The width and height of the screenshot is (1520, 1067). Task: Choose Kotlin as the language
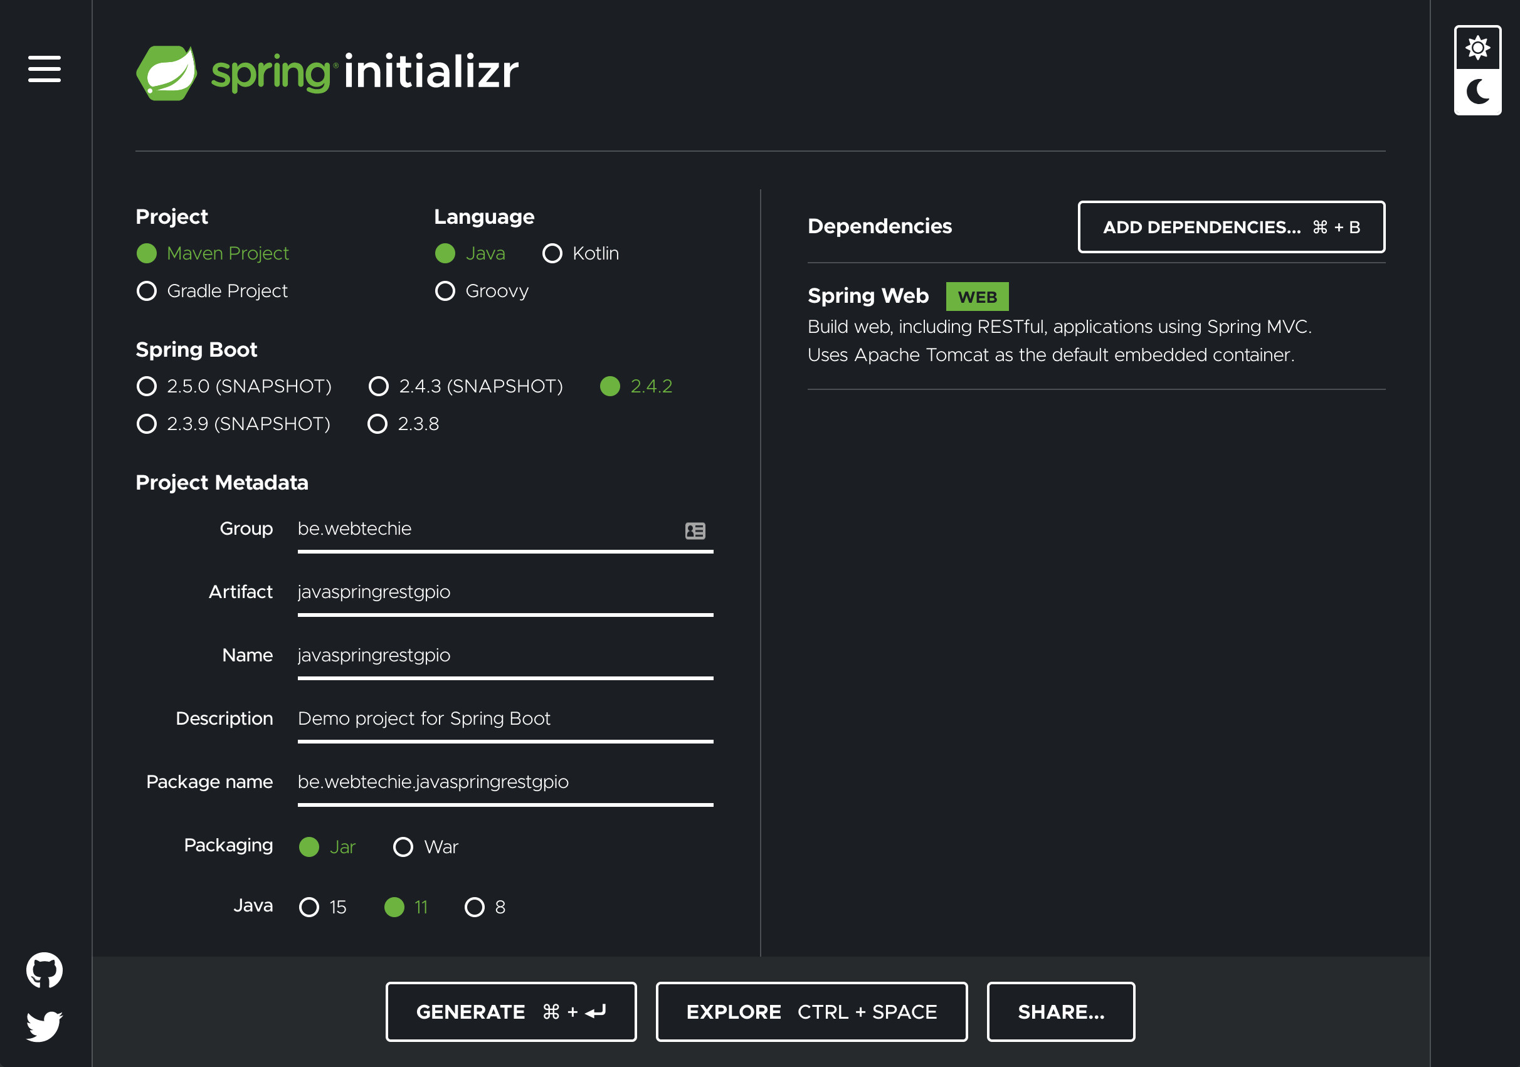pyautogui.click(x=552, y=253)
